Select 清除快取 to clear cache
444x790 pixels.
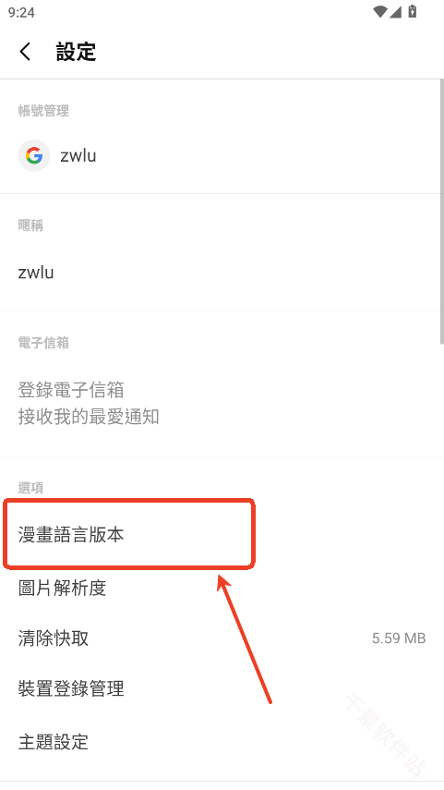(x=220, y=638)
